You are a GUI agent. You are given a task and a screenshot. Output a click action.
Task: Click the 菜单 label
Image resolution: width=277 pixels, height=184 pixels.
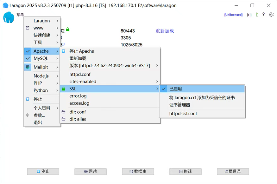[20, 15]
